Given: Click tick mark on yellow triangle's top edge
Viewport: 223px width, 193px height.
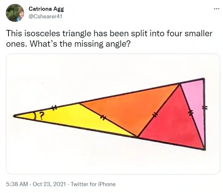Looking at the screenshot, I should [54, 108].
